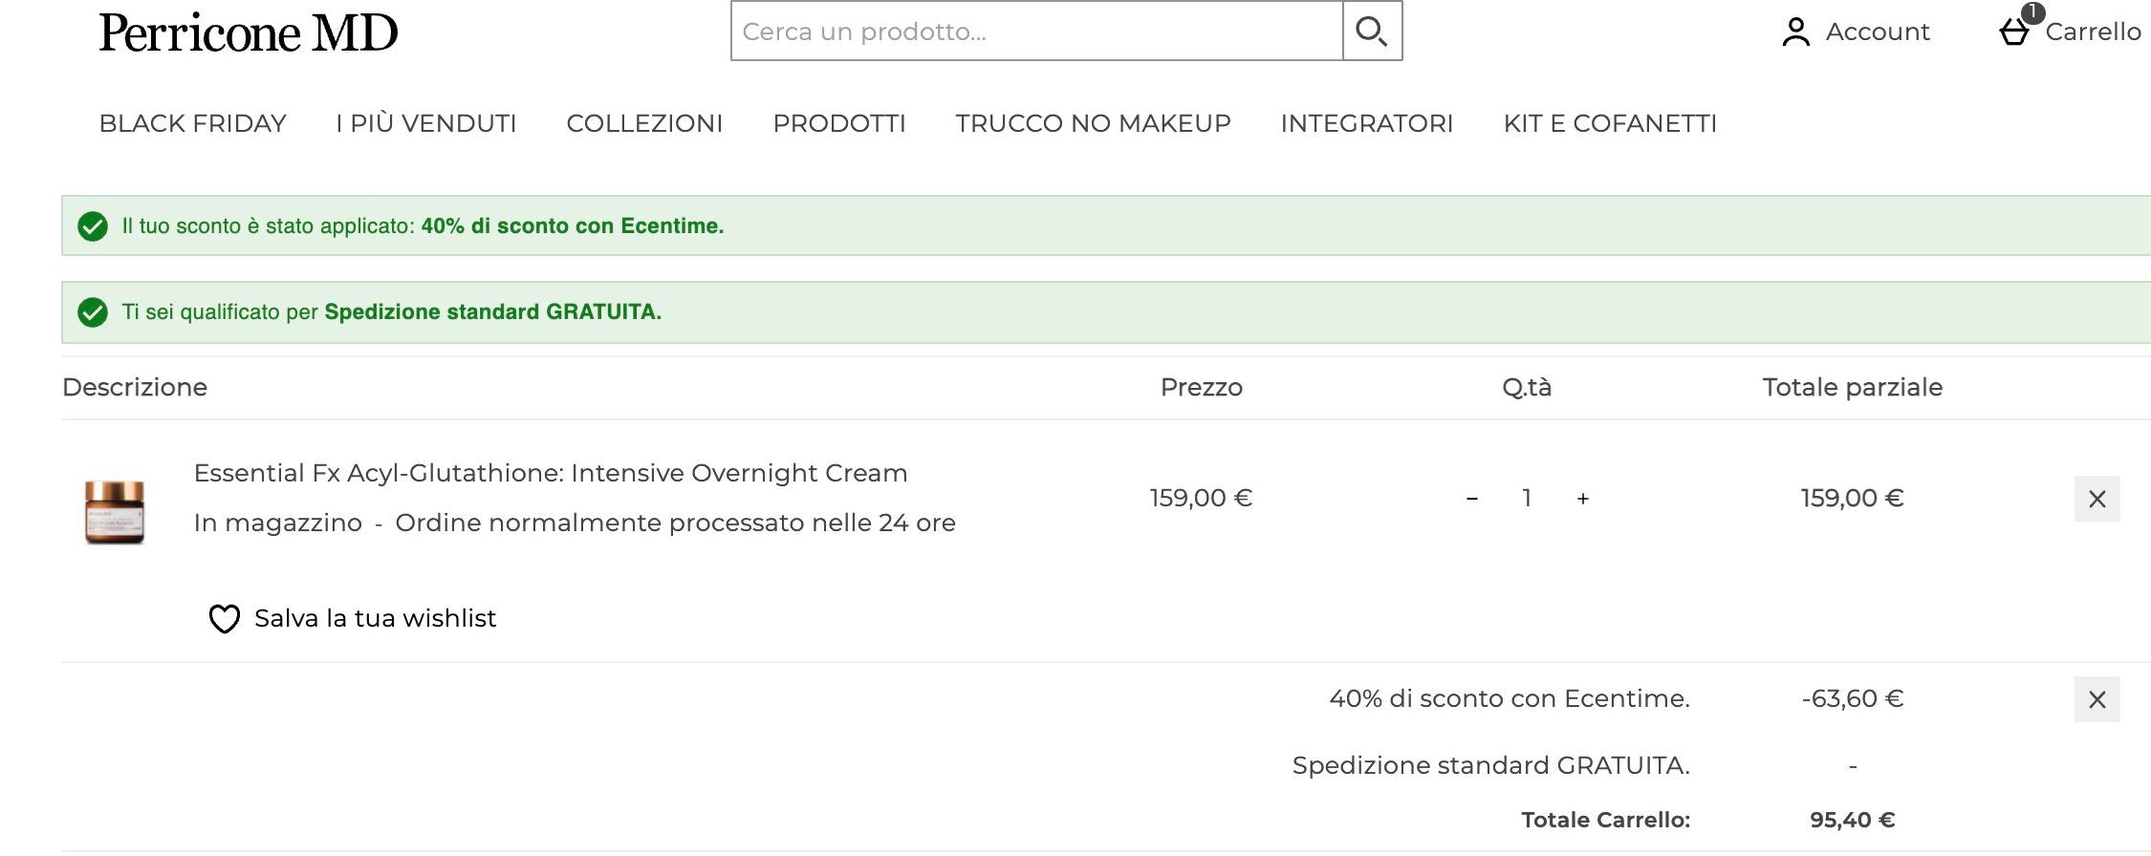
Task: Open the Carrello basket icon
Action: click(2014, 32)
